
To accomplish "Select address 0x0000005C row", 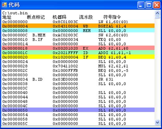I will coord(78,123).
